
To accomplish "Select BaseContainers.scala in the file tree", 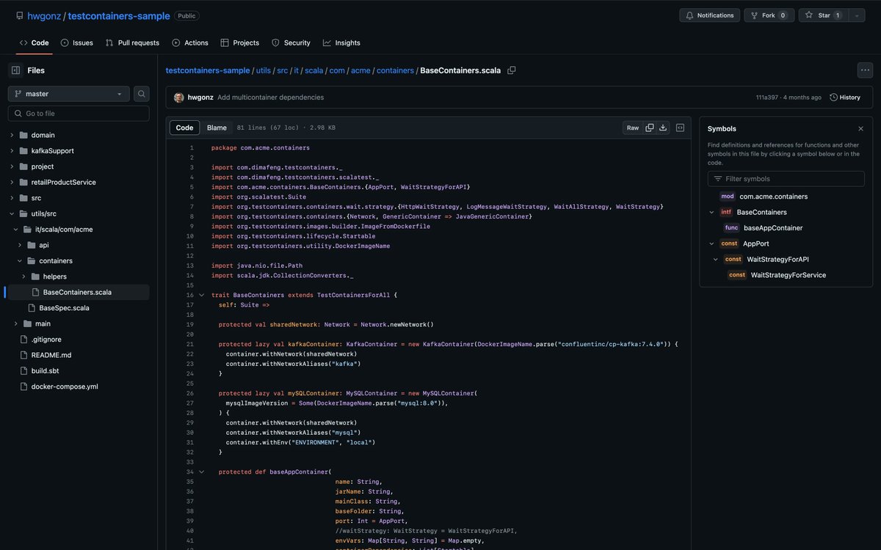I will coord(79,292).
